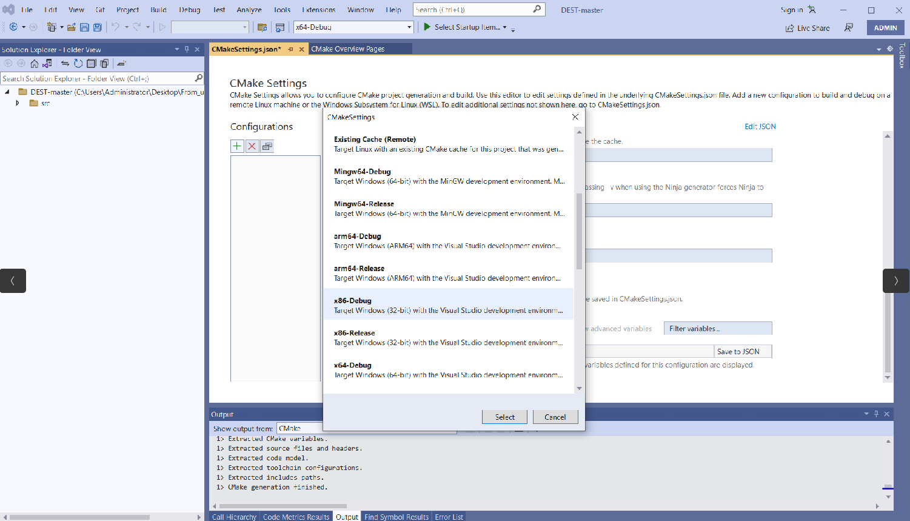The image size is (910, 521).
Task: Open the document tabs overflow dropdown arrow
Action: 879,49
